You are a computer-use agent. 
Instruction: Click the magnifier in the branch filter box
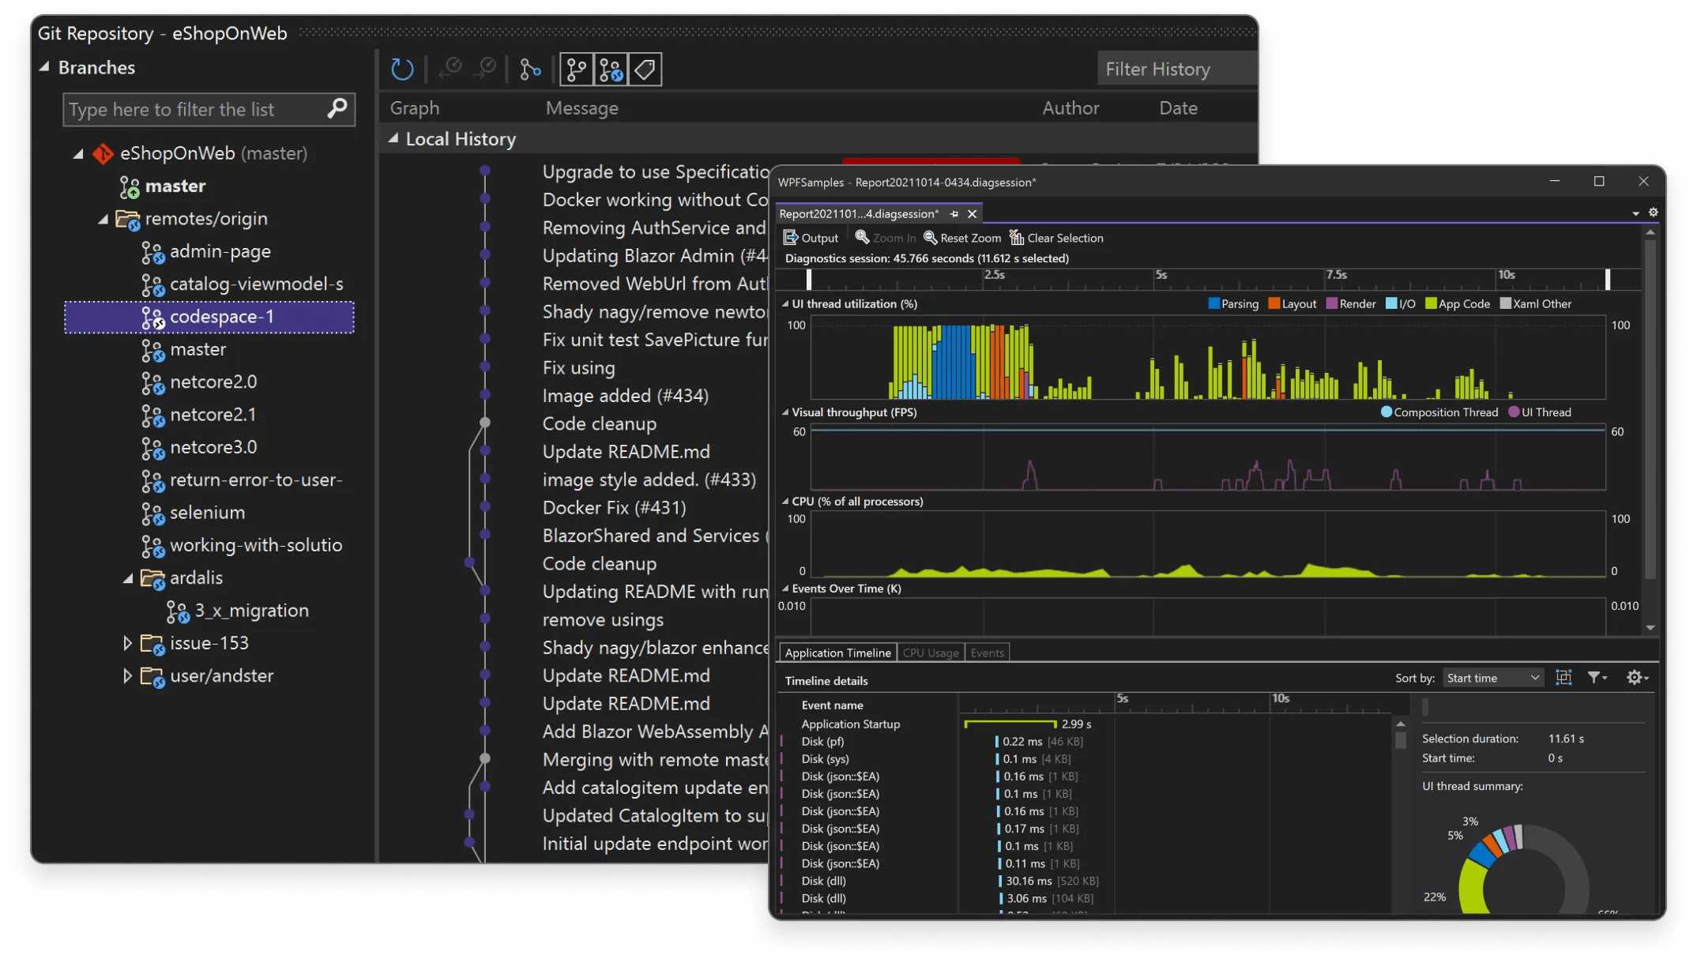pyautogui.click(x=337, y=109)
